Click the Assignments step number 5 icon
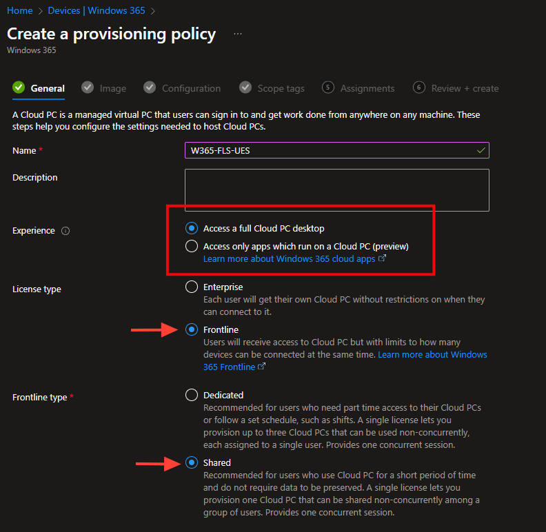 pos(328,88)
